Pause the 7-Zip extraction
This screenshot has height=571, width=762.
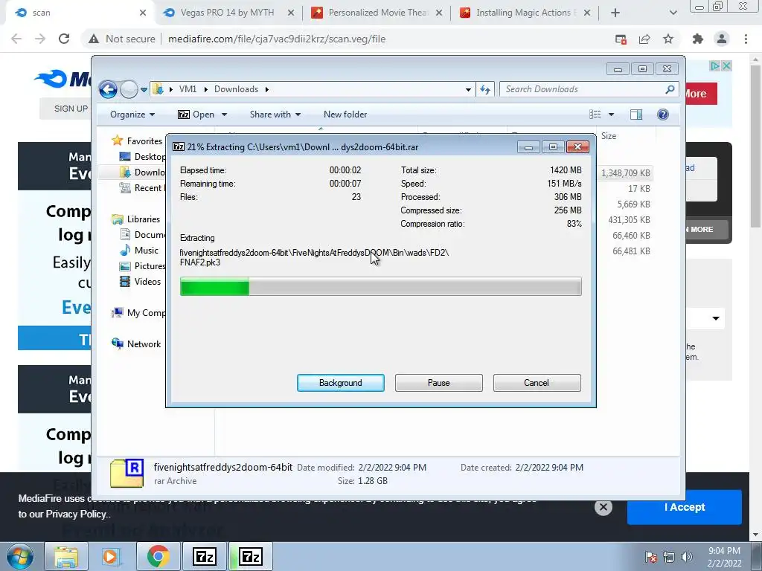tap(439, 383)
